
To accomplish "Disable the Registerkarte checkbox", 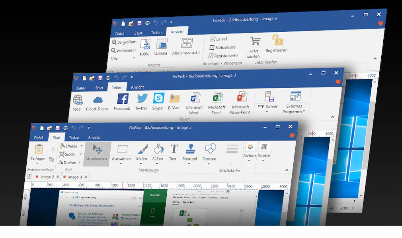I will 212,56.
